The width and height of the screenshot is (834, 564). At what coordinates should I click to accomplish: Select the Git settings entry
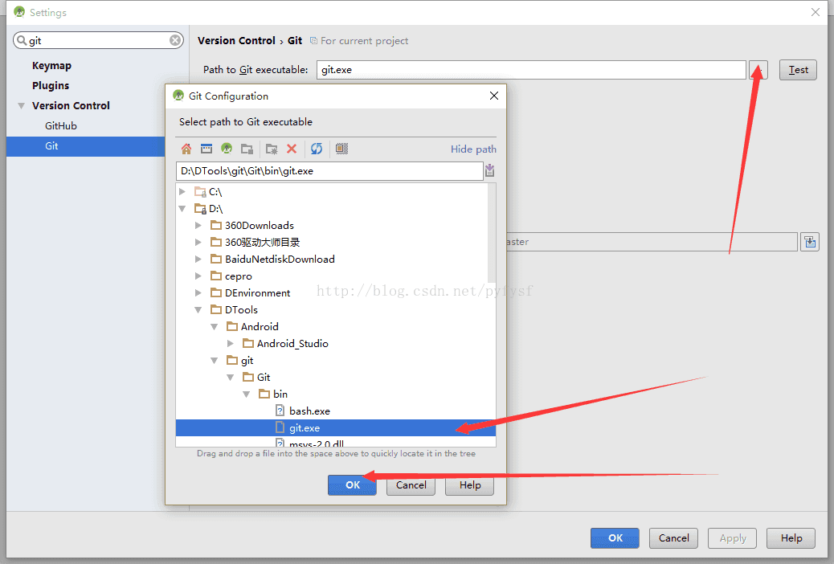pos(86,146)
